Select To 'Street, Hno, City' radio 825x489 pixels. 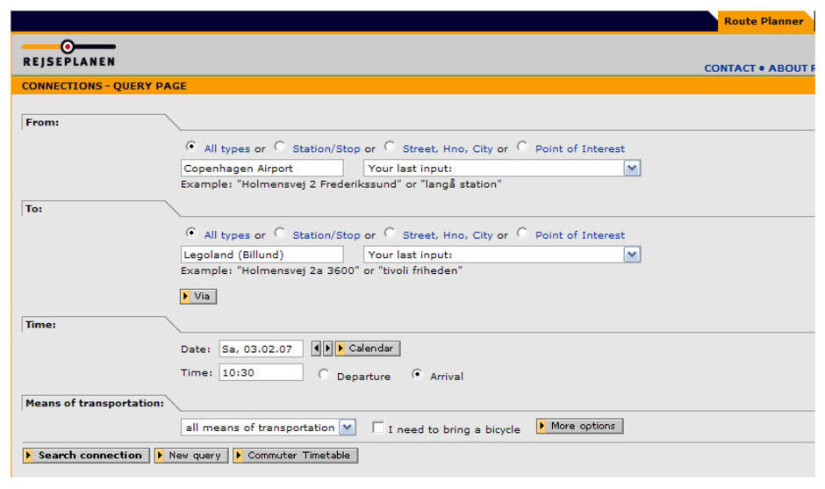(390, 232)
